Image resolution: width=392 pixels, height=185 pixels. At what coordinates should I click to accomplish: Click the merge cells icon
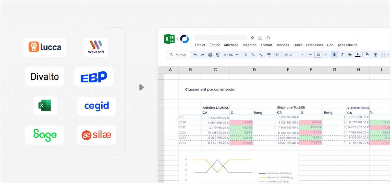pyautogui.click(x=383, y=55)
